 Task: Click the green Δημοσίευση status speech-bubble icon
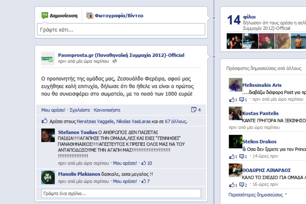point(45,15)
